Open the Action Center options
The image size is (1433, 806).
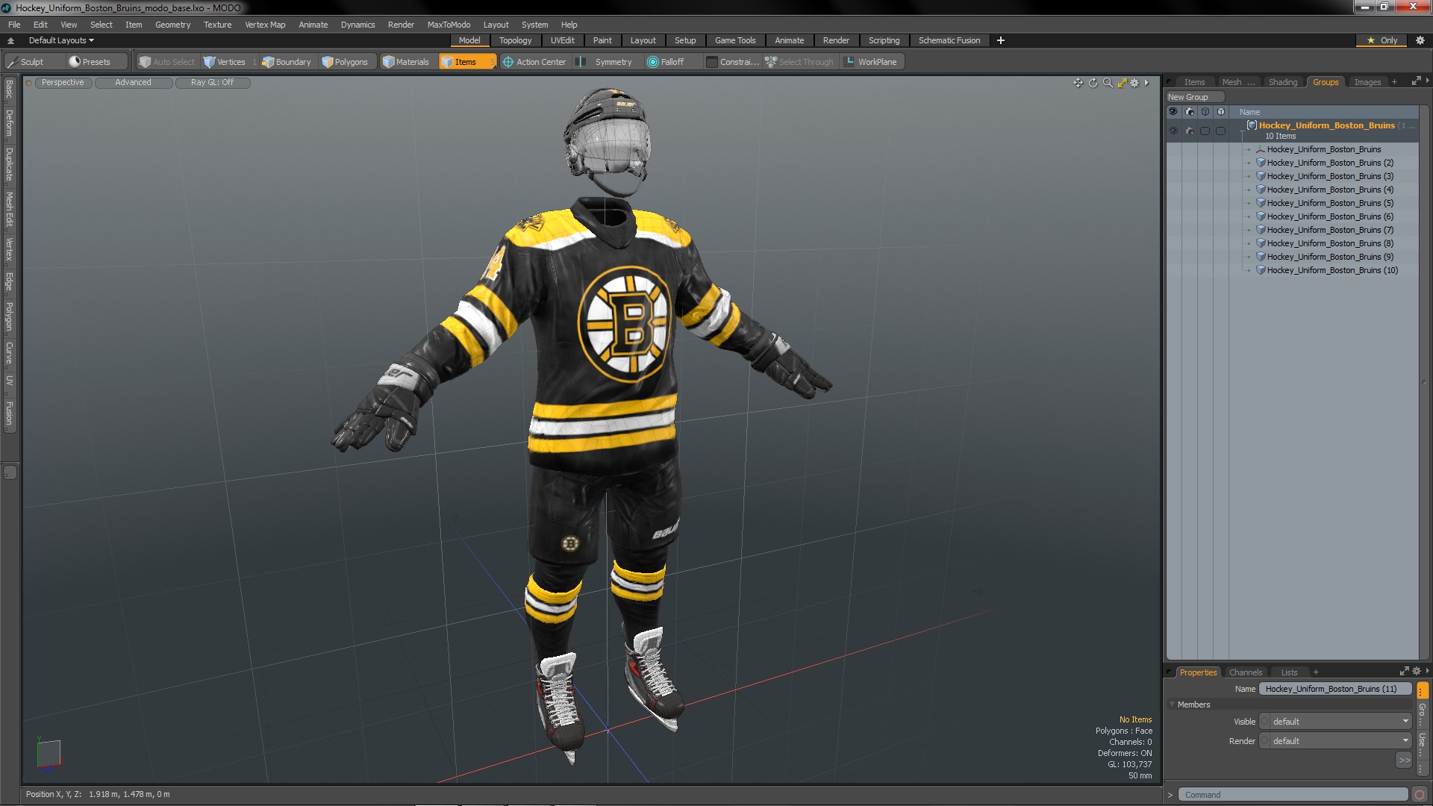pos(534,62)
